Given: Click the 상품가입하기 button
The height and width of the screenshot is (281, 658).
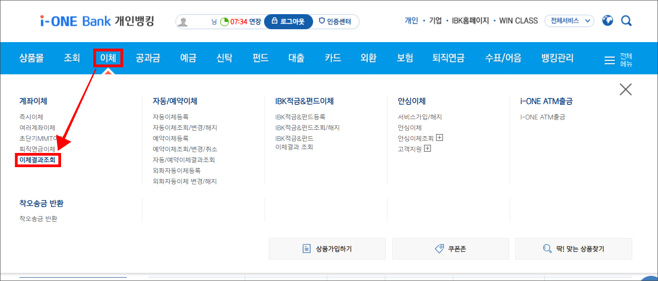Looking at the screenshot, I should tap(327, 249).
